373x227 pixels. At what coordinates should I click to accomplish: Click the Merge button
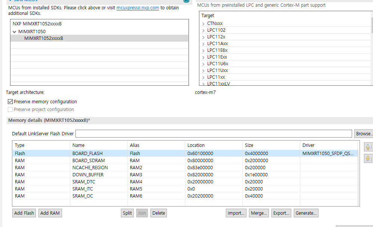(259, 213)
